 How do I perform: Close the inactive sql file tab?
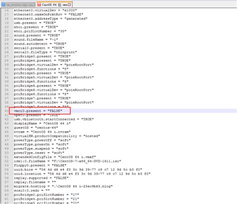33,5
